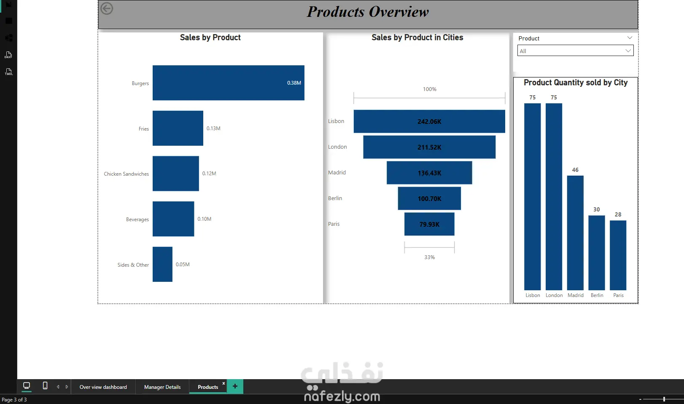This screenshot has width=684, height=404.
Task: Select the Paris column with value 28
Action: point(618,255)
